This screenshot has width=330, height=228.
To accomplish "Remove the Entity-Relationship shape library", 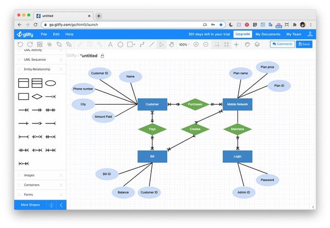I will tap(61, 69).
